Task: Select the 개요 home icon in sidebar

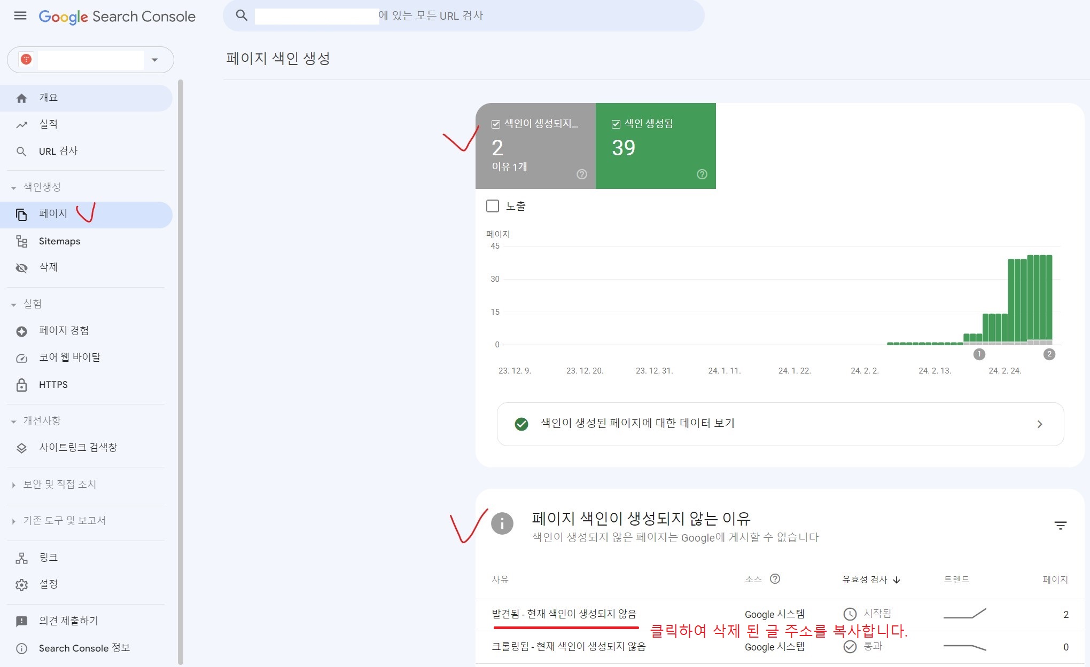Action: [21, 98]
